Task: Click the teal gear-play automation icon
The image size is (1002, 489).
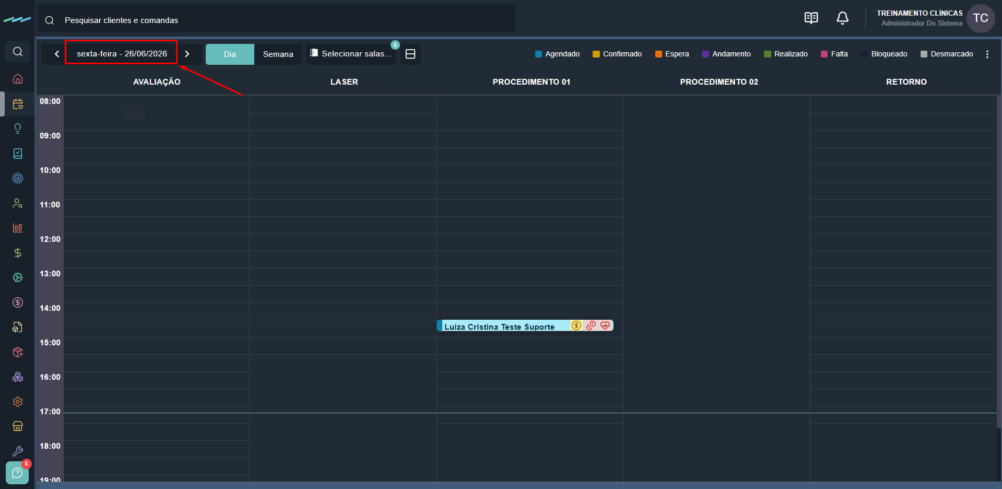Action: tap(18, 277)
